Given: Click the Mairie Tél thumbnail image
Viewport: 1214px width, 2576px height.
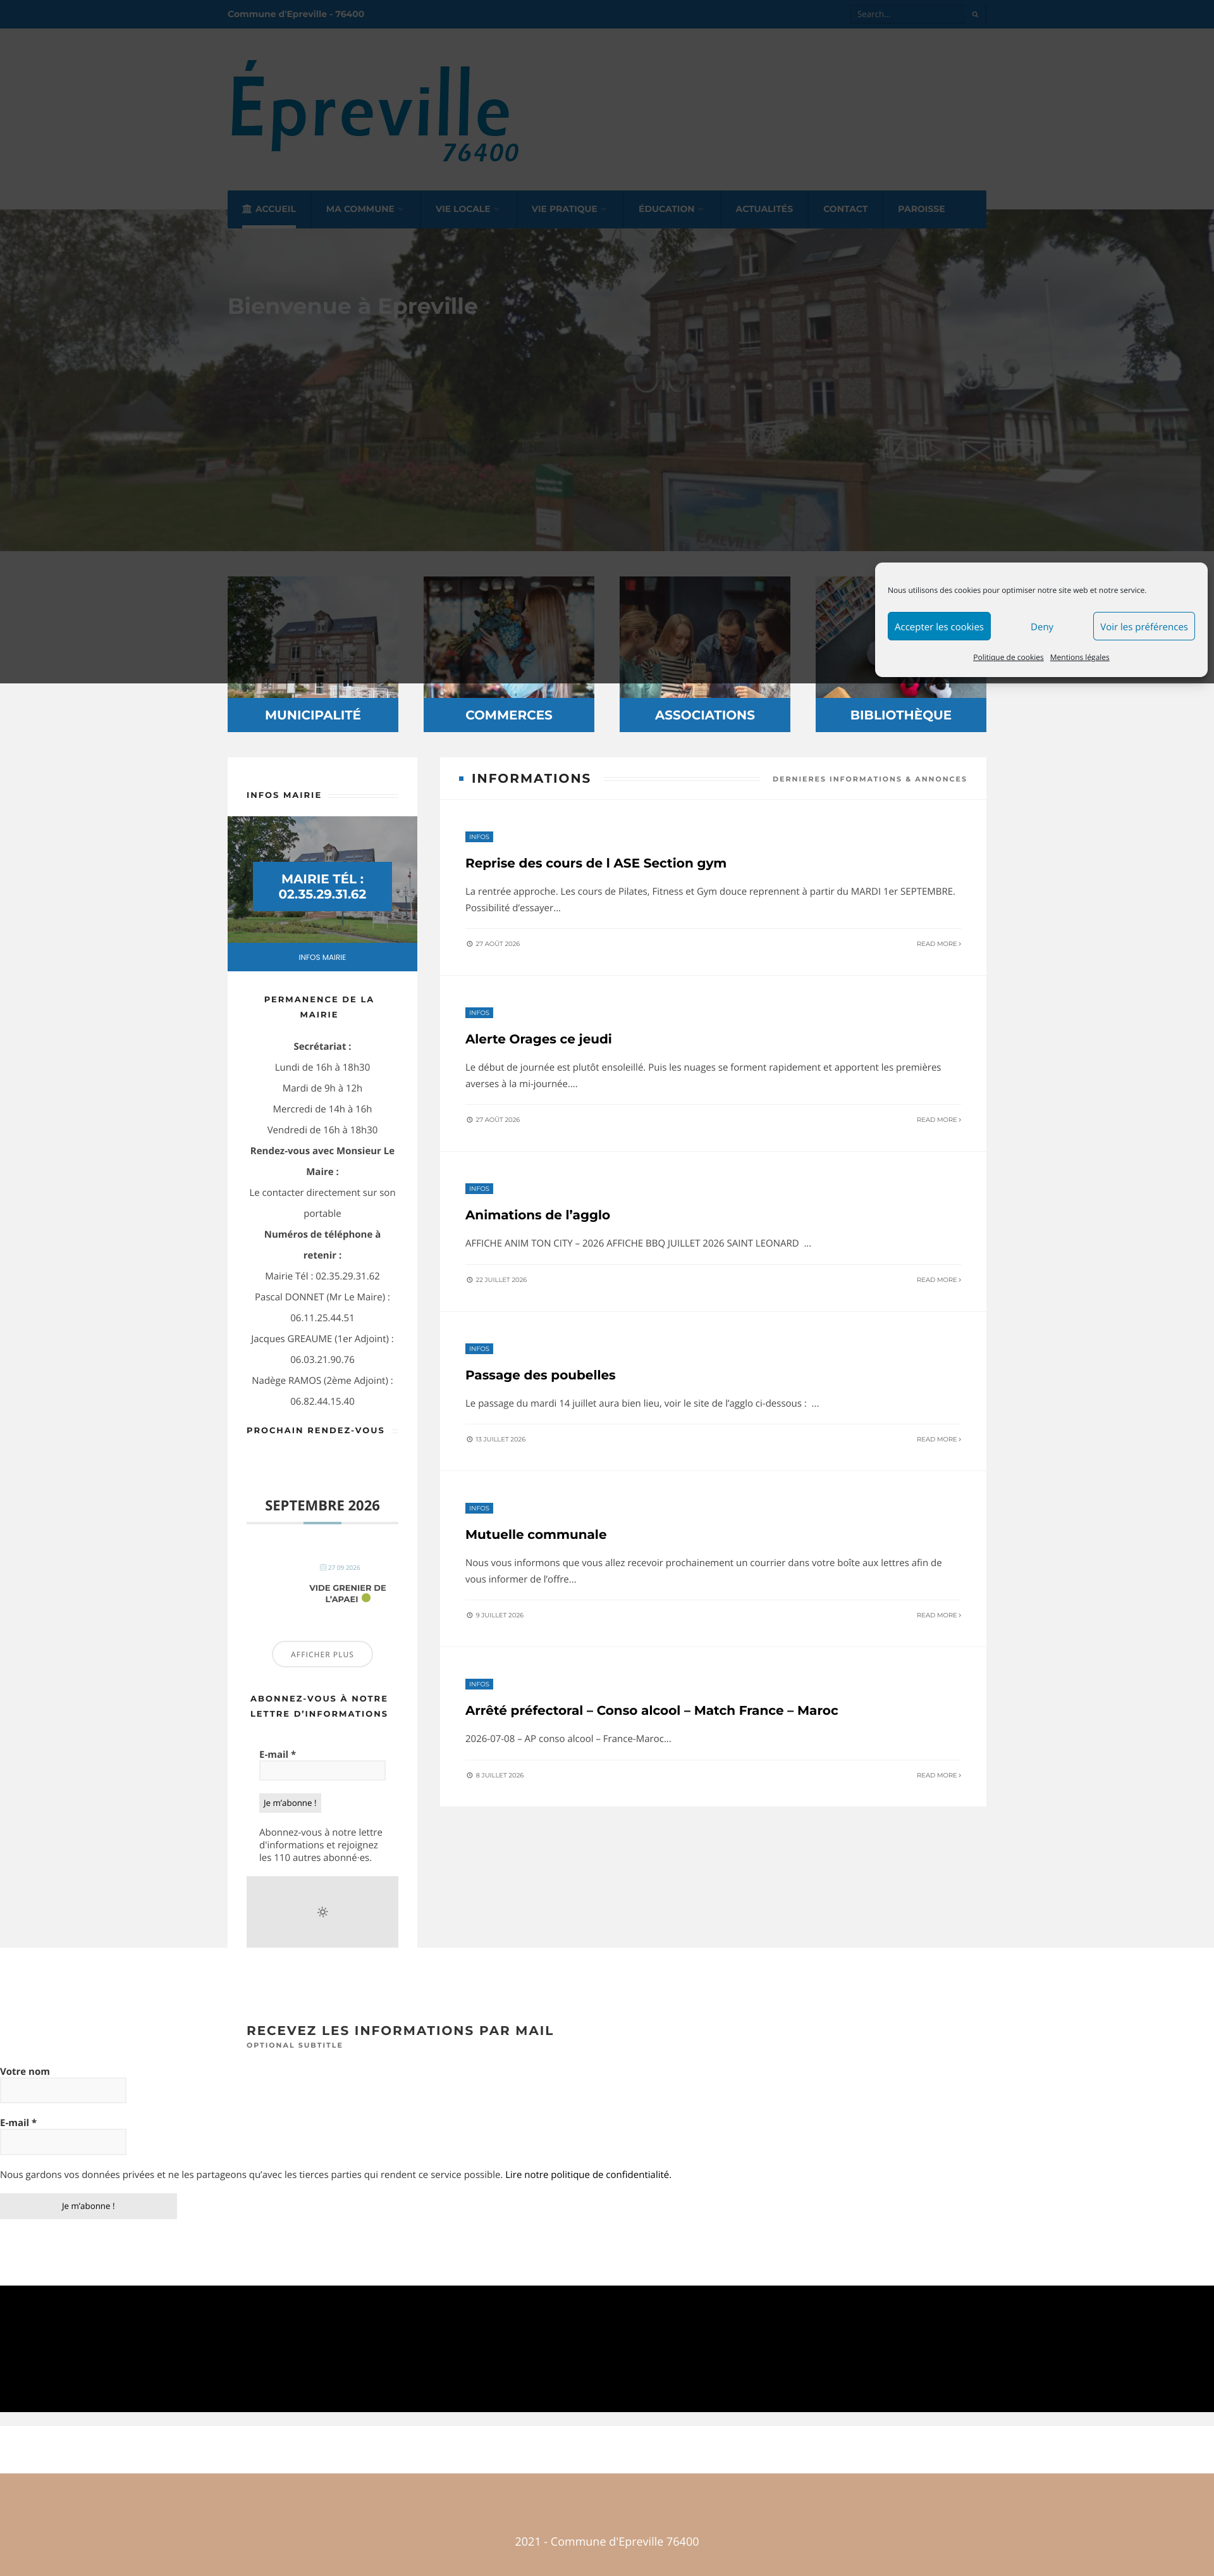Looking at the screenshot, I should click(322, 880).
